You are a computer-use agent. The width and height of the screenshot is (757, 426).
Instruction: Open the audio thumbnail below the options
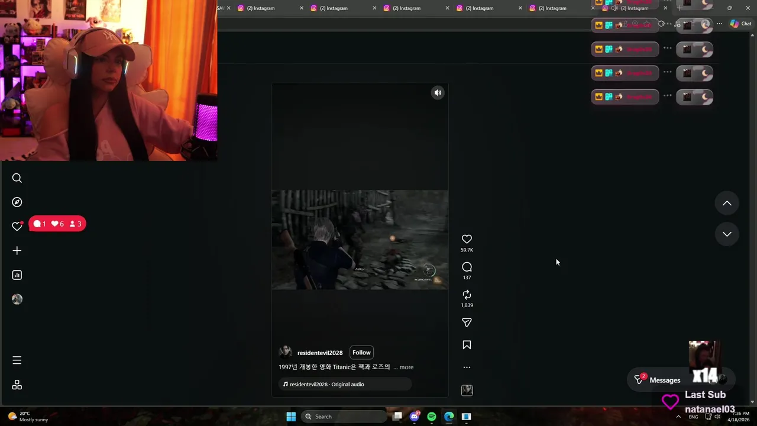467,390
